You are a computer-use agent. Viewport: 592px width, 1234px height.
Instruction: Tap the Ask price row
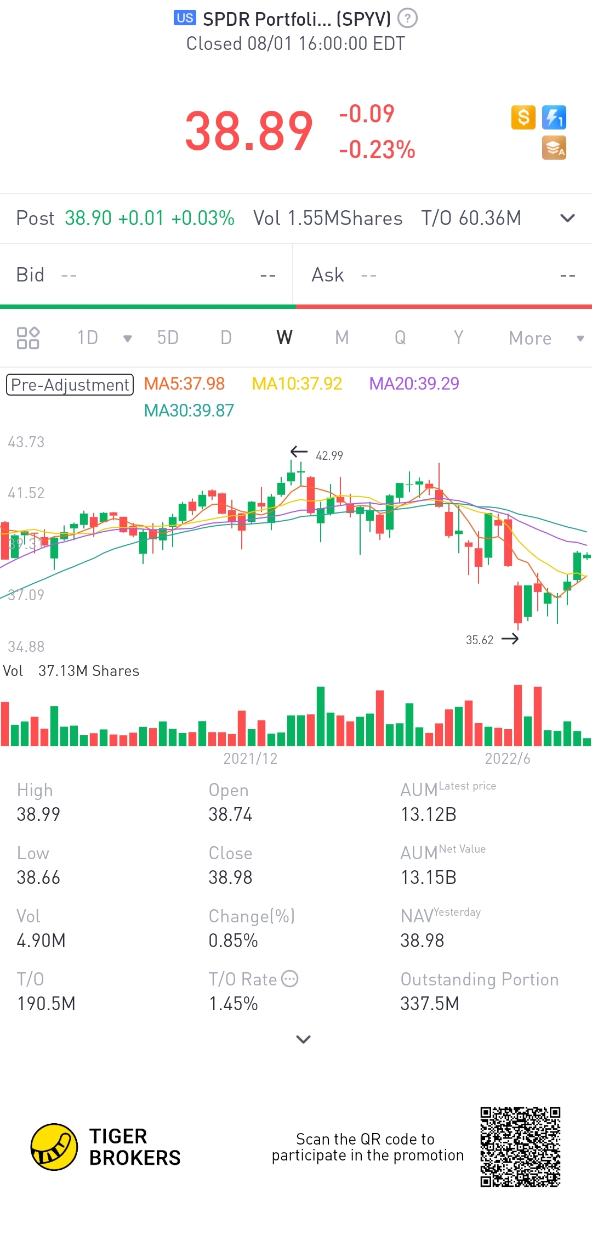[x=443, y=275]
